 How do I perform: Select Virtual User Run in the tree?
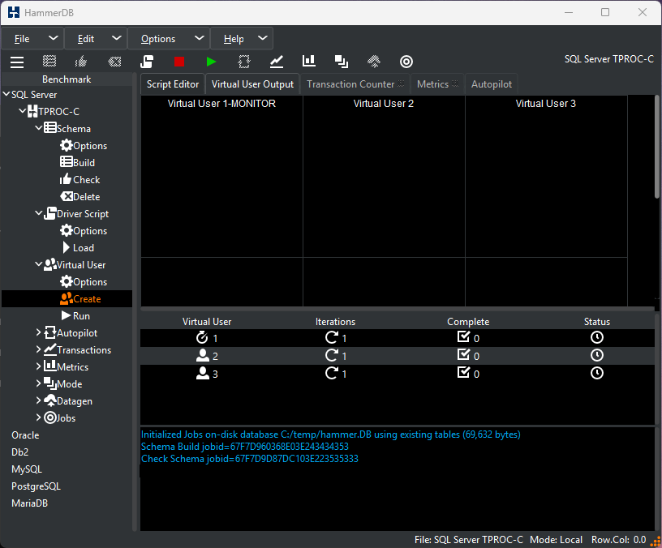coord(76,315)
